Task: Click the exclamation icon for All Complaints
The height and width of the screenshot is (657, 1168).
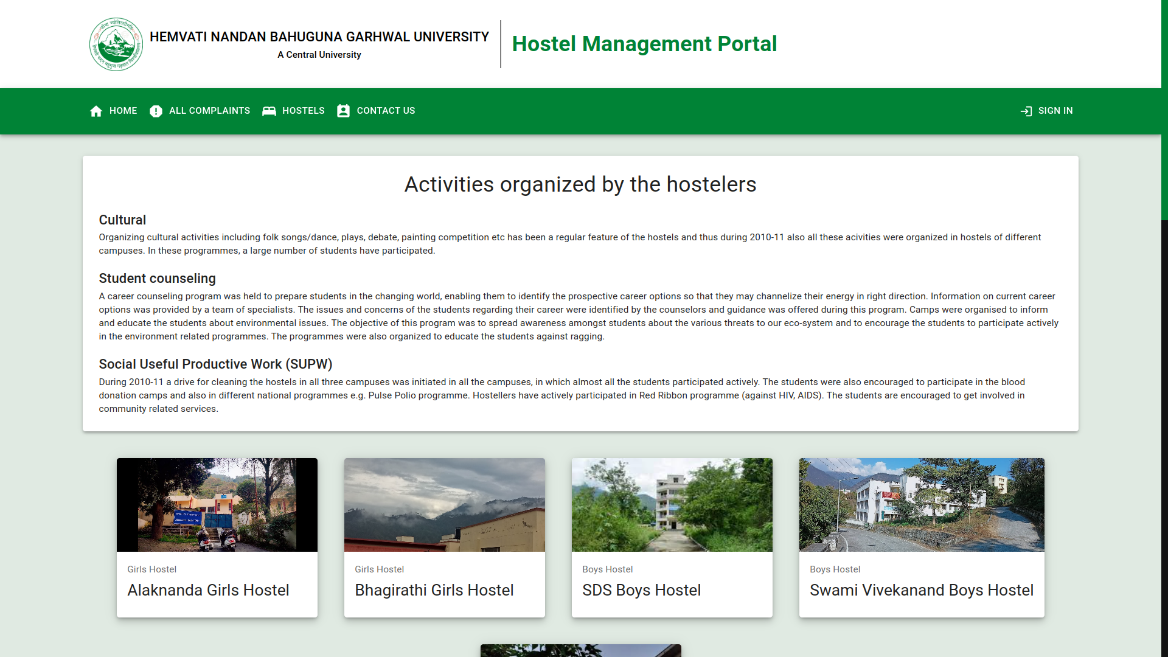Action: pyautogui.click(x=156, y=111)
